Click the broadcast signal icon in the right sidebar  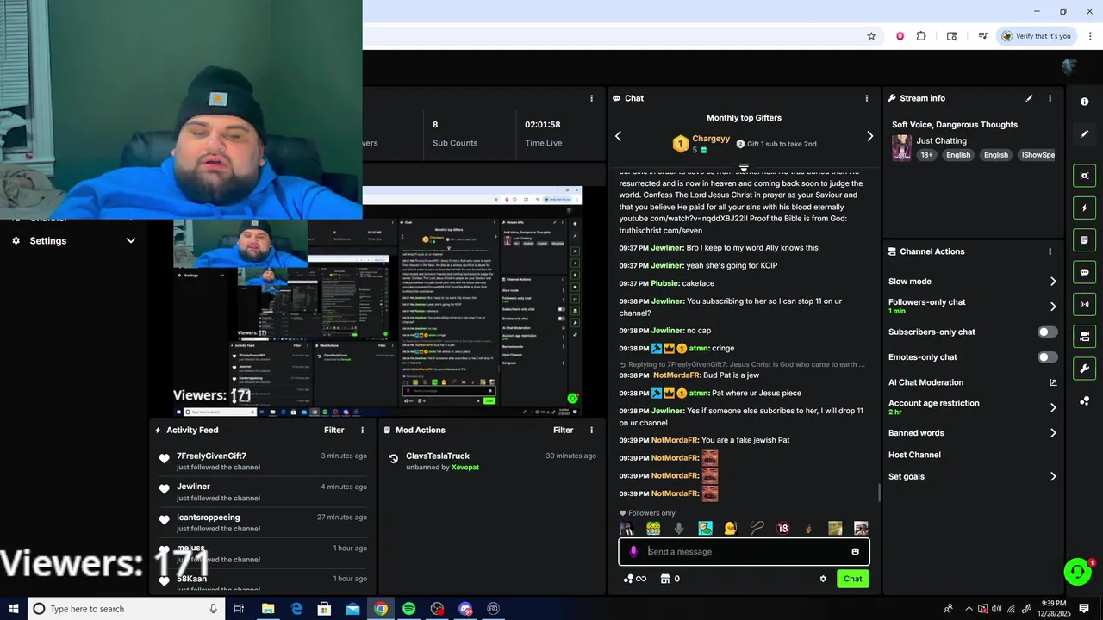coord(1084,304)
